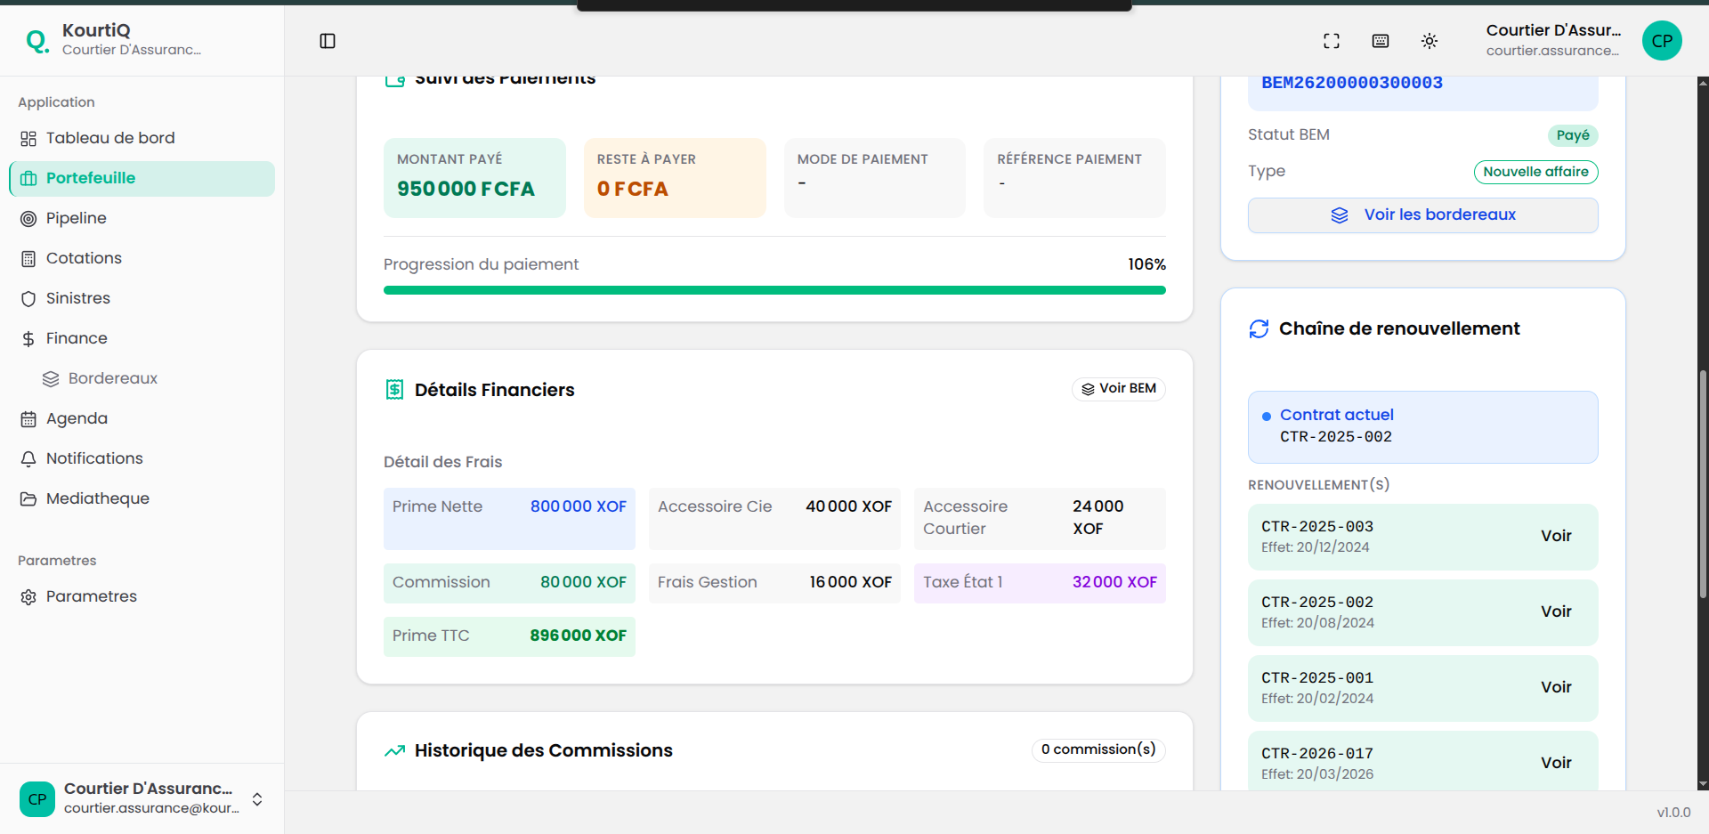Expand the Finance menu

[x=77, y=338]
